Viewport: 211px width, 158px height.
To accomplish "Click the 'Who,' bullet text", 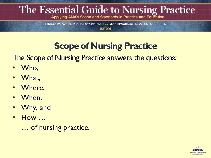I will pos(30,68).
